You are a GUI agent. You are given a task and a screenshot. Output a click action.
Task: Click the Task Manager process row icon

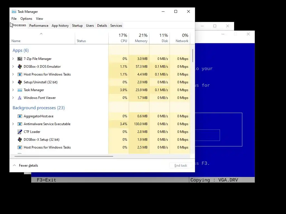(20, 90)
